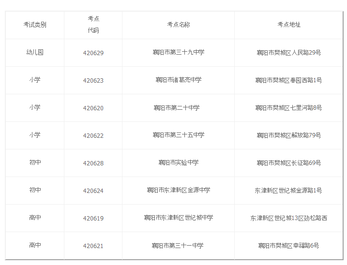Select the address 襄阳市樊城区幸福路6号

[x=288, y=245]
